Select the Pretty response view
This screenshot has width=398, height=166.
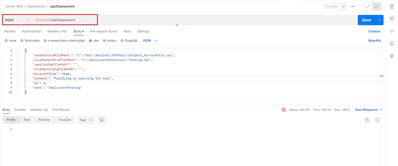point(11,120)
